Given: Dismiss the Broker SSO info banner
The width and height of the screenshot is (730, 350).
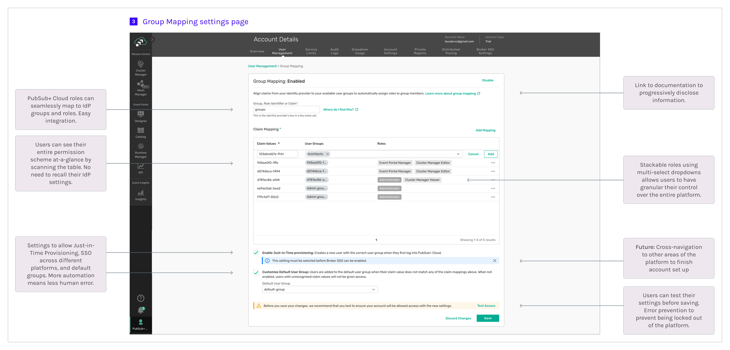Looking at the screenshot, I should (494, 260).
